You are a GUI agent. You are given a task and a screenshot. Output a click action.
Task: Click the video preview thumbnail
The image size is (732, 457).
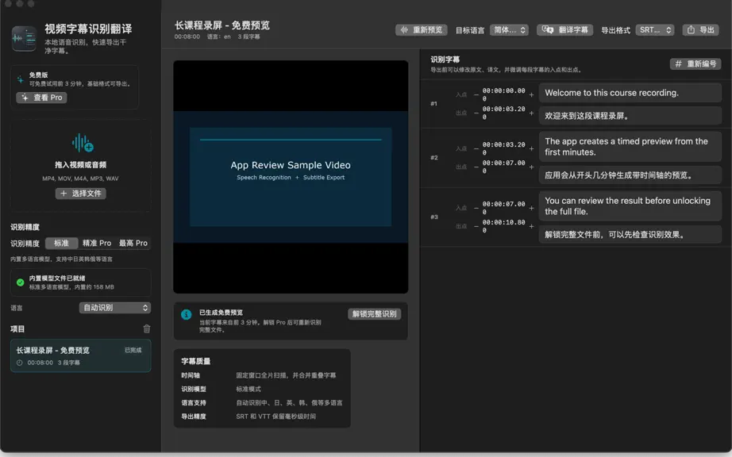click(291, 177)
